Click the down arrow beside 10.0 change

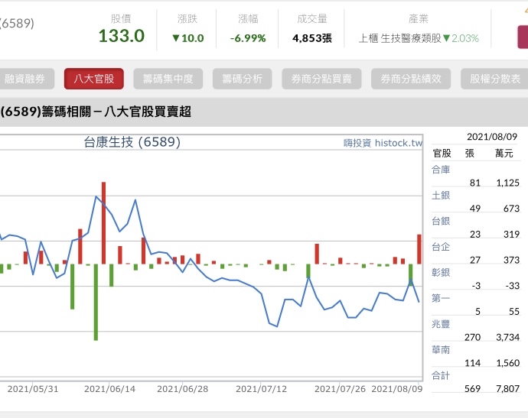click(x=175, y=38)
